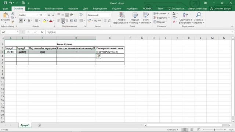Viewport: 235px width, 132px height.
Task: Click the Спільний доступ share button
Action: pos(220,8)
